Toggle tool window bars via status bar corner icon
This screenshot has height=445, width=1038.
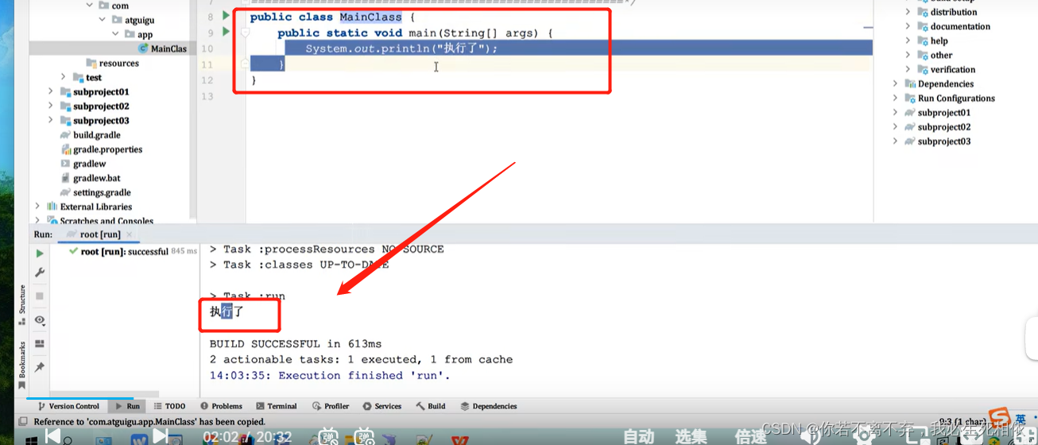point(23,422)
